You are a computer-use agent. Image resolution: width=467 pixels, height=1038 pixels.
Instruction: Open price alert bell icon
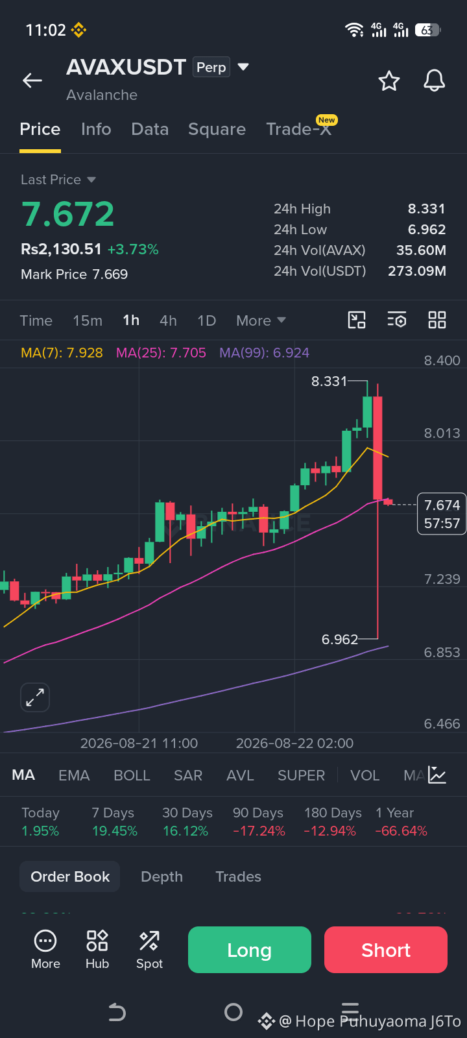point(434,81)
